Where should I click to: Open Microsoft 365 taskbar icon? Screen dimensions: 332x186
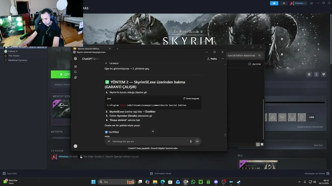click(148, 182)
